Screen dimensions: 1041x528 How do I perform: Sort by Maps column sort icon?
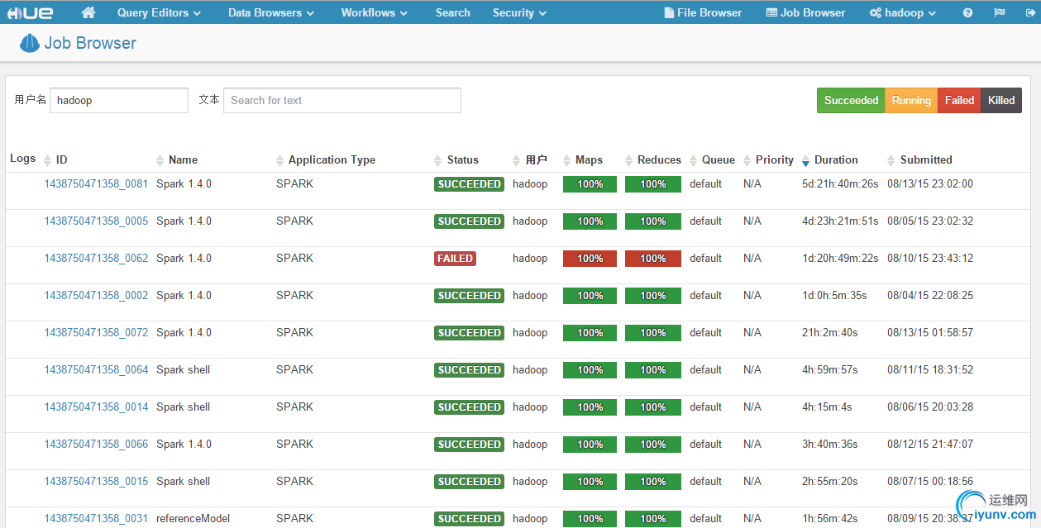pyautogui.click(x=567, y=160)
